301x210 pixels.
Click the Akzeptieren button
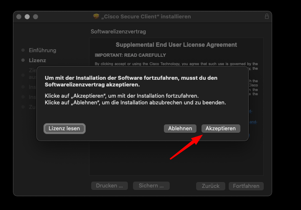click(x=221, y=129)
